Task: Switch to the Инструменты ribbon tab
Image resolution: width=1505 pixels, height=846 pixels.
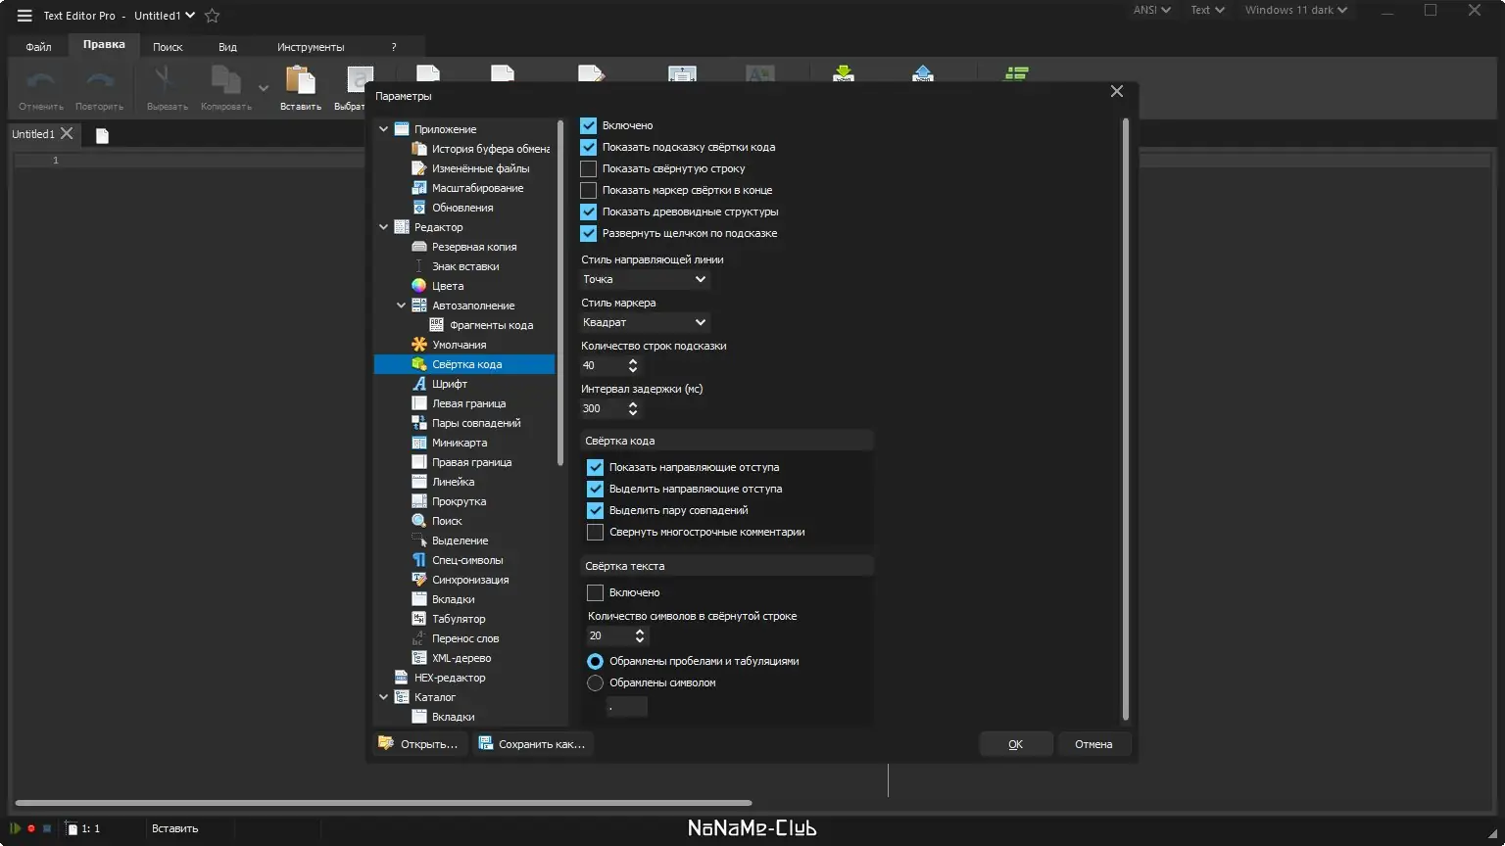Action: [311, 47]
